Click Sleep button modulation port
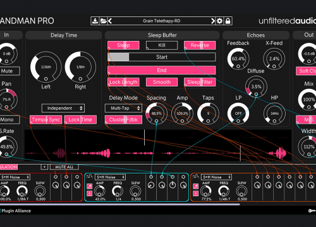 [x=109, y=49]
